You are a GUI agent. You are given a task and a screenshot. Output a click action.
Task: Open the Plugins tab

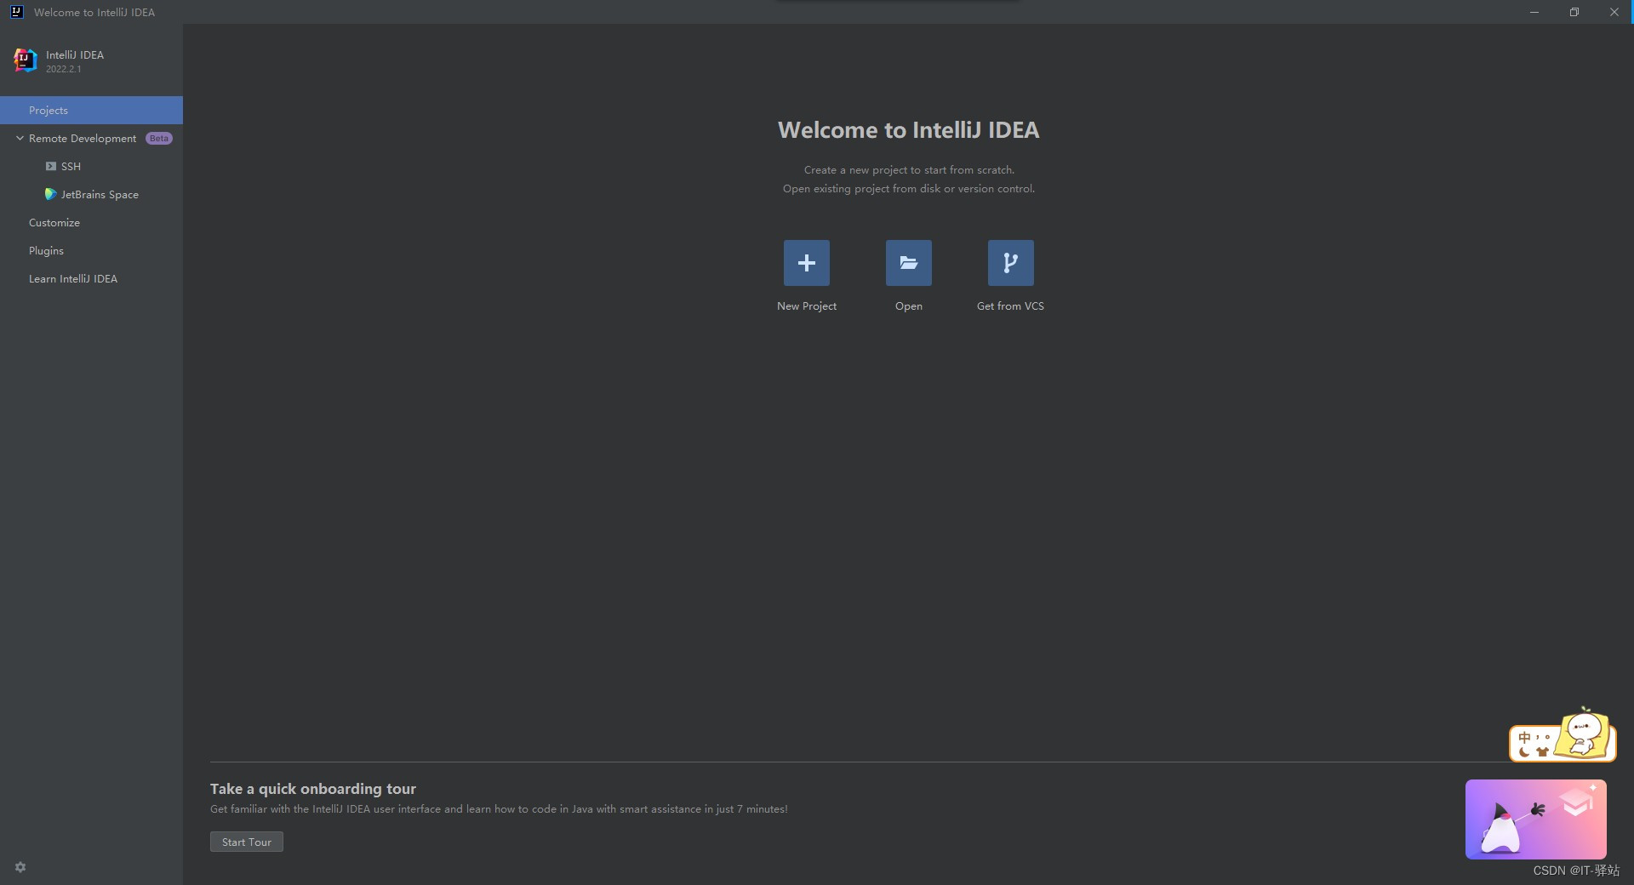91,251
